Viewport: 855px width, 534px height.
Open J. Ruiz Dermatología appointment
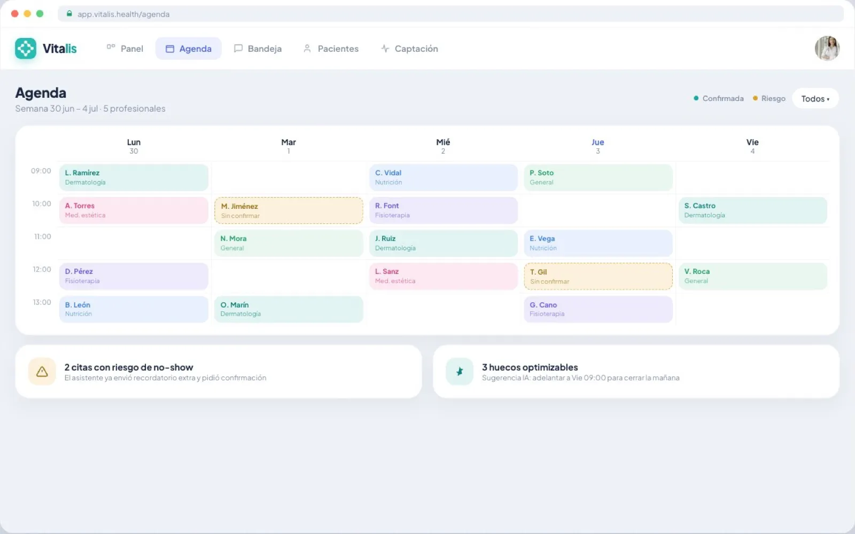tap(444, 243)
